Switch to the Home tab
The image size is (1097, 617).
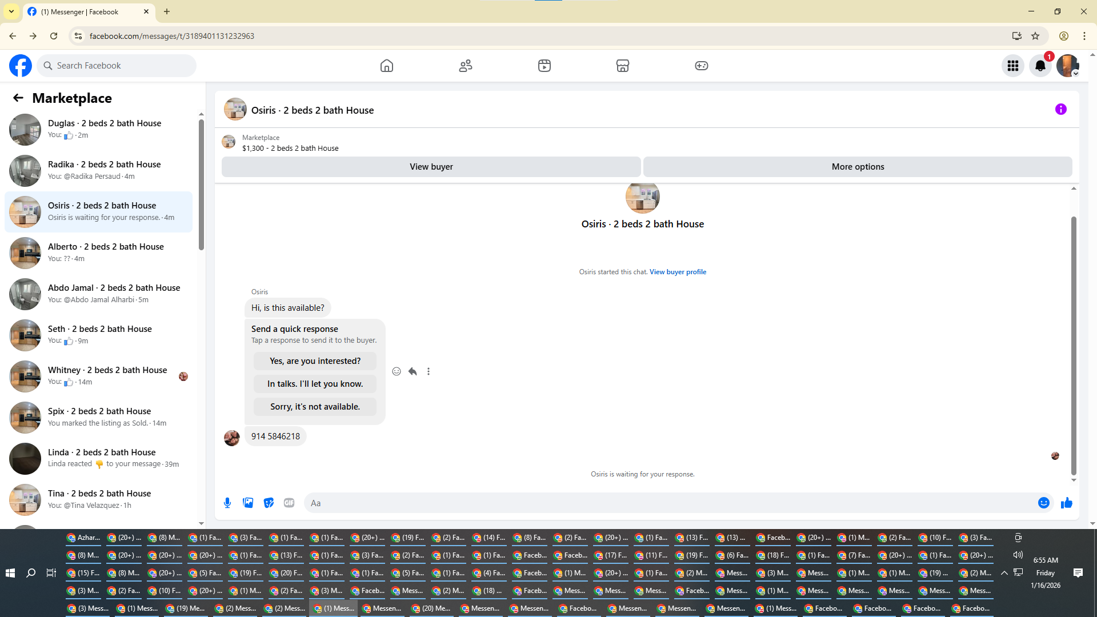387,66
